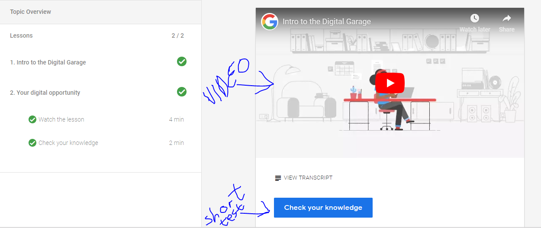Click the red YouTube play button
The width and height of the screenshot is (541, 228).
pyautogui.click(x=390, y=83)
